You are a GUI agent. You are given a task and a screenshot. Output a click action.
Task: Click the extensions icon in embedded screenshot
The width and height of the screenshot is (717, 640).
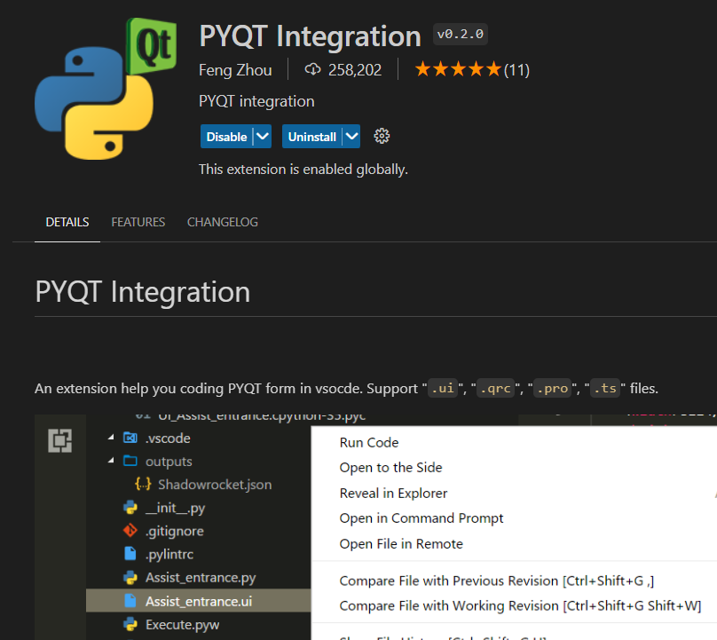tap(60, 440)
